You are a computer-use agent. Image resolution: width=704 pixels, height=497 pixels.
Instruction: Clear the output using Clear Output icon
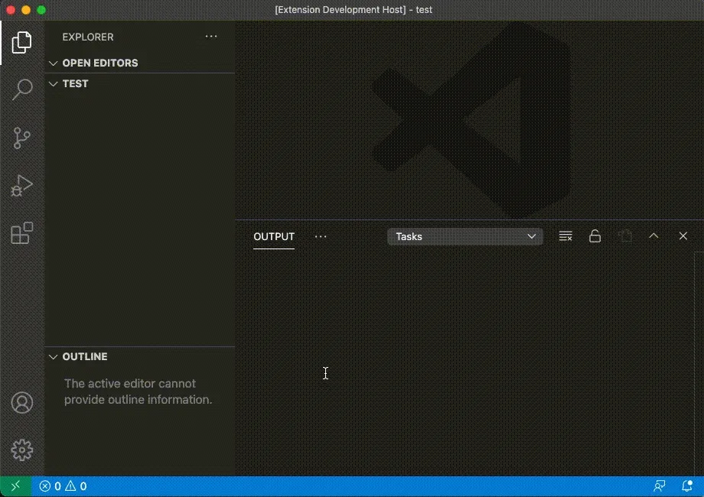click(x=565, y=236)
